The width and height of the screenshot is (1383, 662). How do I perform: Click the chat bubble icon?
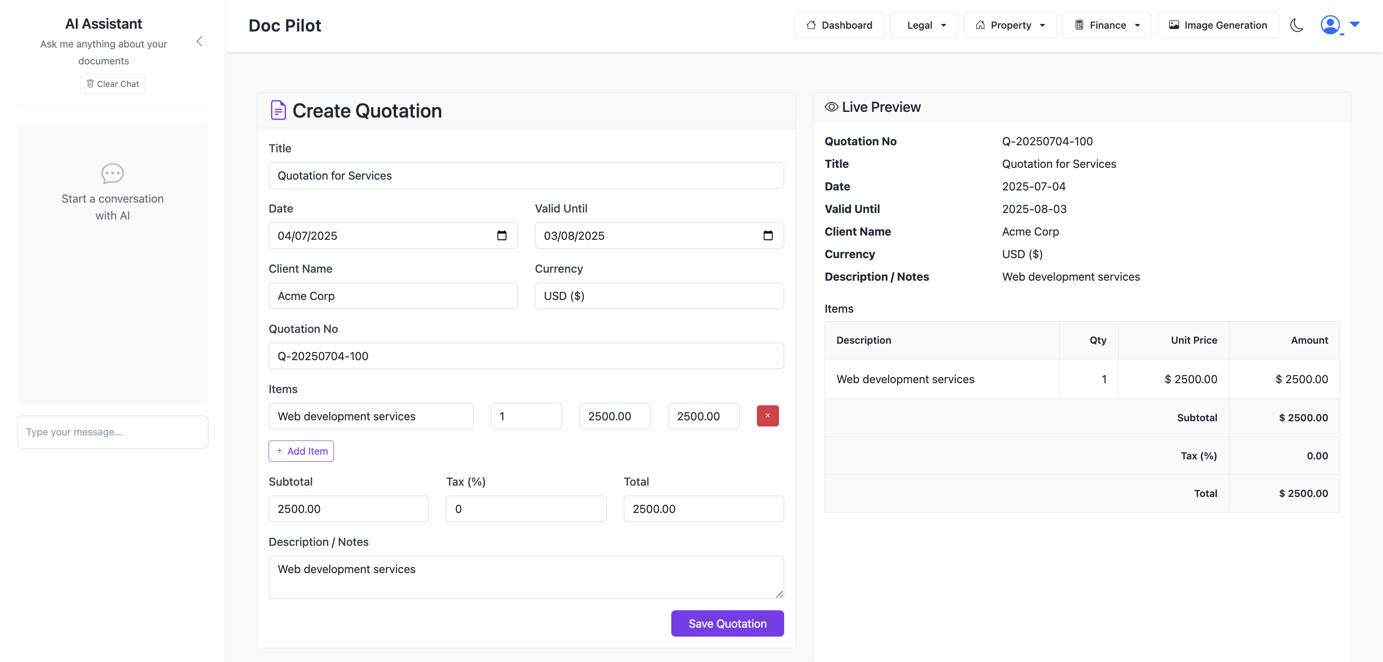tap(112, 173)
